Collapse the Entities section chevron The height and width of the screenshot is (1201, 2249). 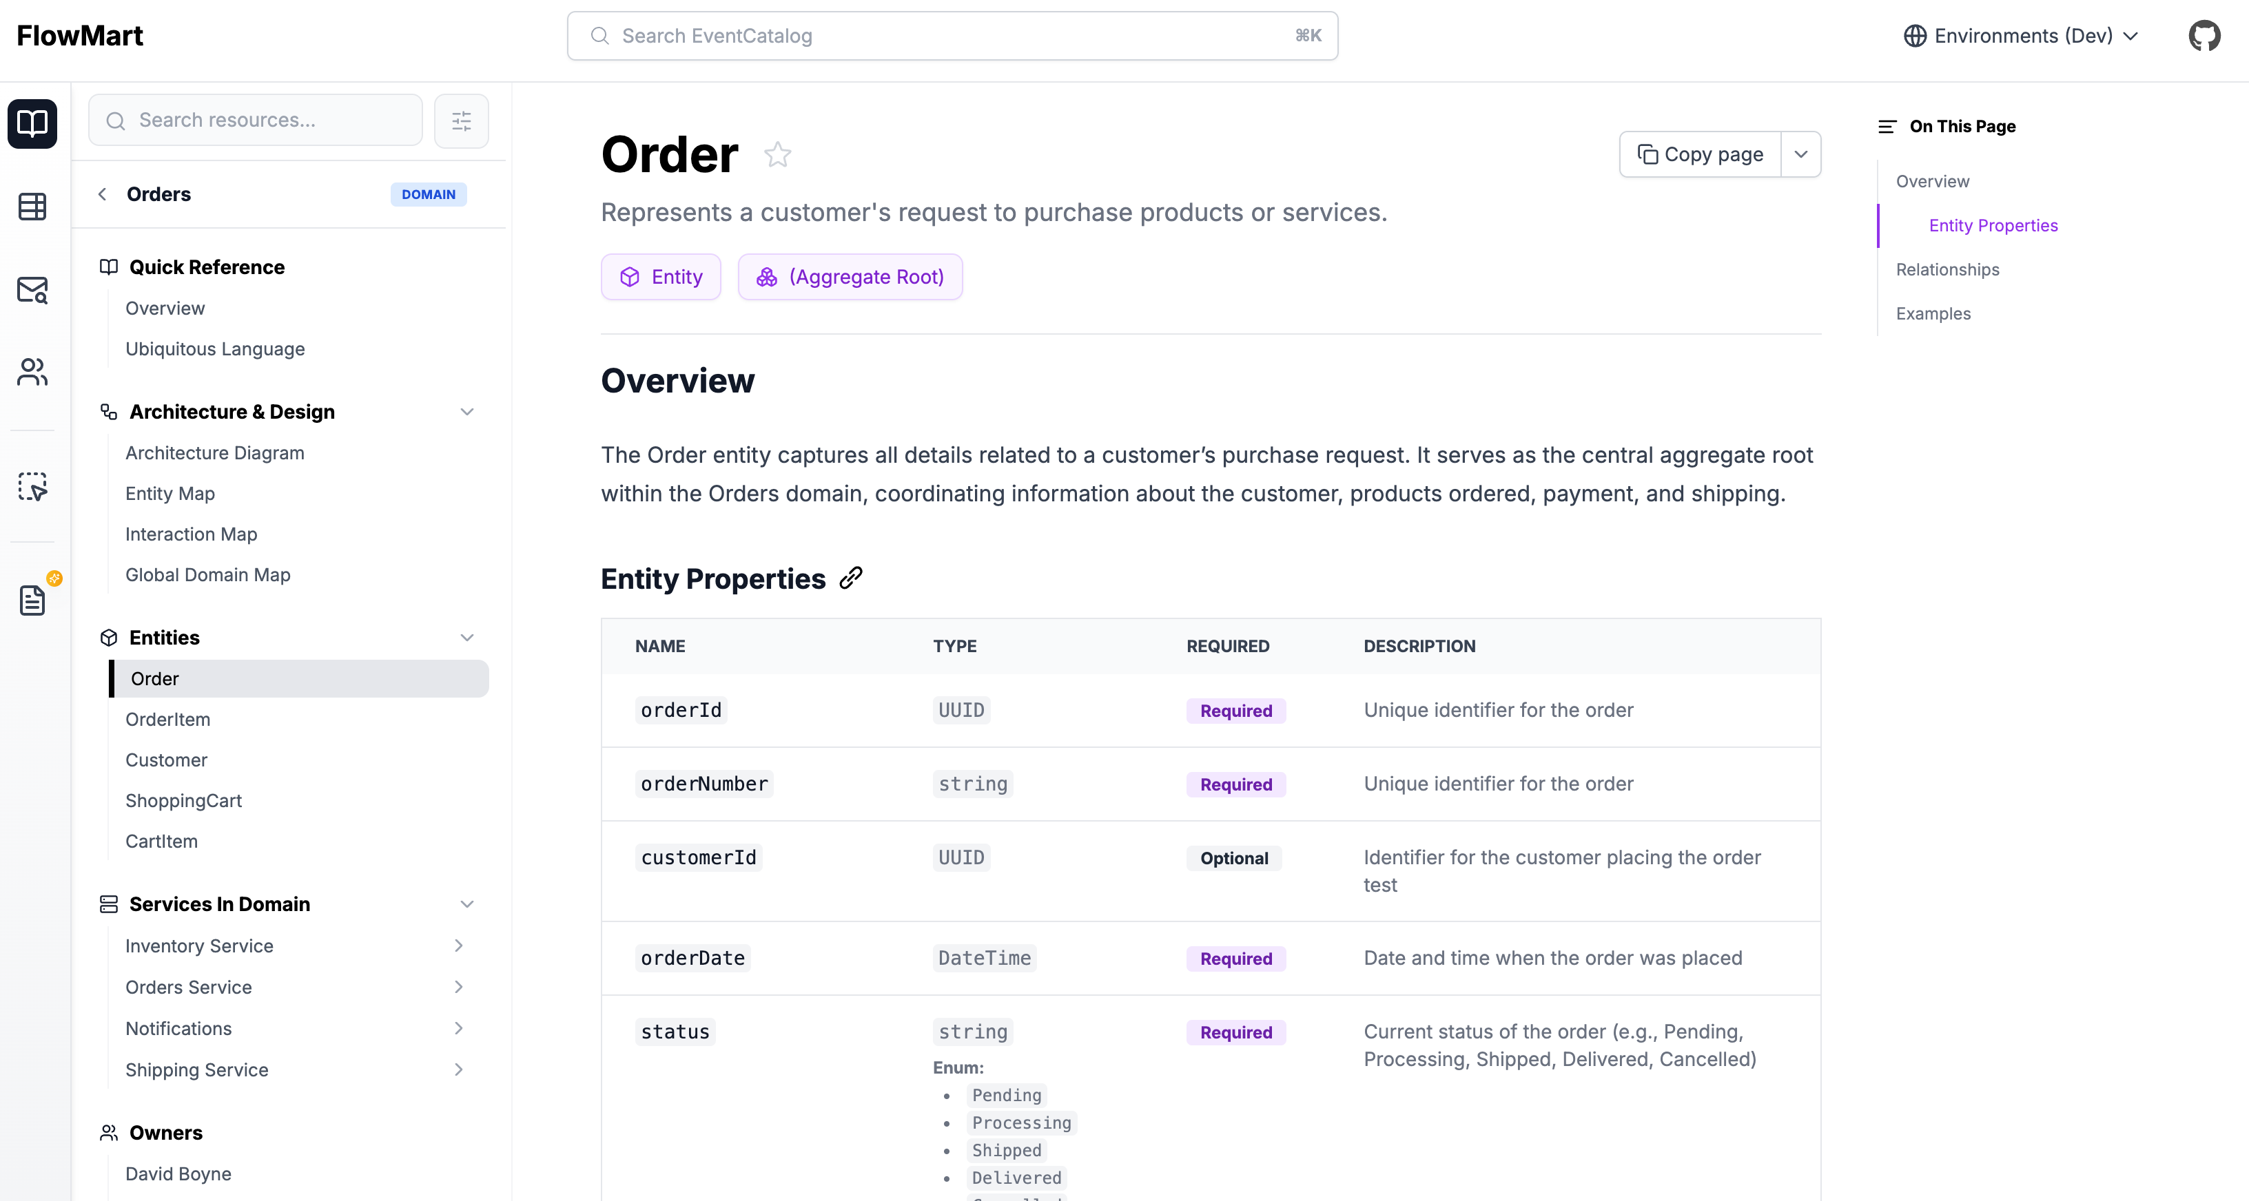(x=467, y=638)
